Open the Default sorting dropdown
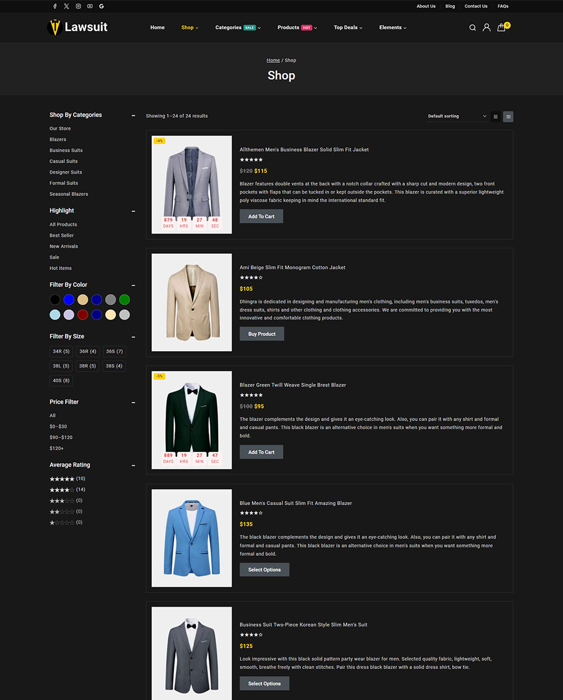Image resolution: width=563 pixels, height=700 pixels. tap(457, 116)
